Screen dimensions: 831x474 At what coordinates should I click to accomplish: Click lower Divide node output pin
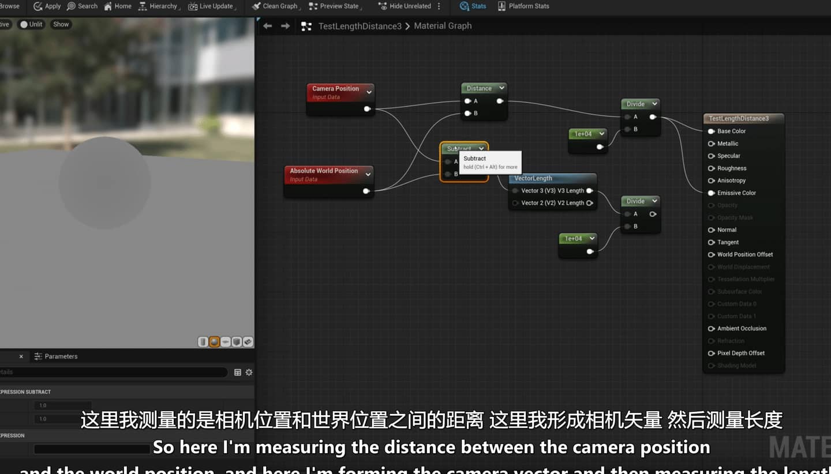click(653, 214)
